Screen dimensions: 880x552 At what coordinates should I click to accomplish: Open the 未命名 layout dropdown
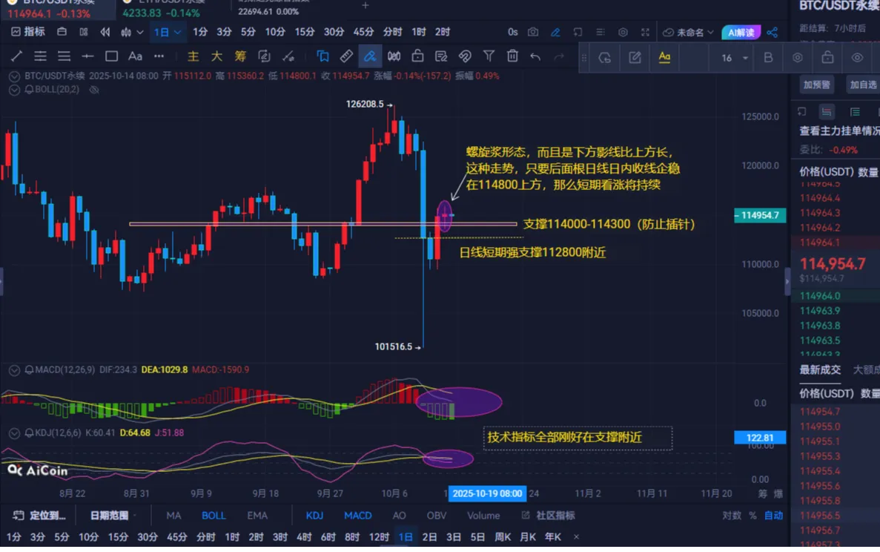[689, 33]
